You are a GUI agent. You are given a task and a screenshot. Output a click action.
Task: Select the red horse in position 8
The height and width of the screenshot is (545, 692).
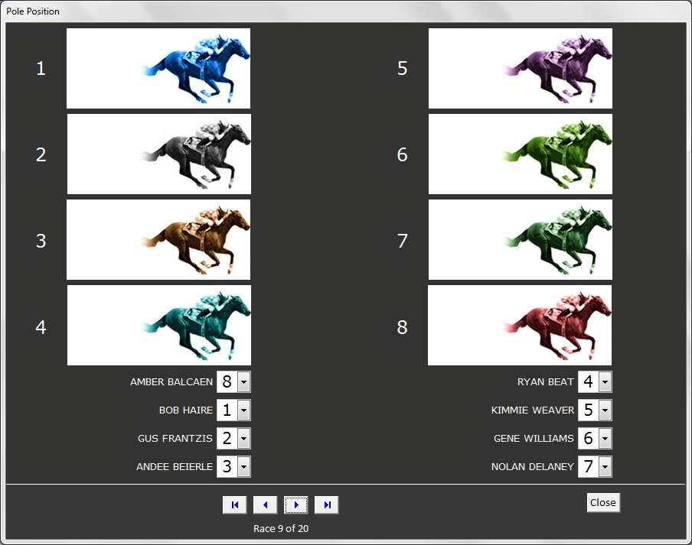(520, 325)
